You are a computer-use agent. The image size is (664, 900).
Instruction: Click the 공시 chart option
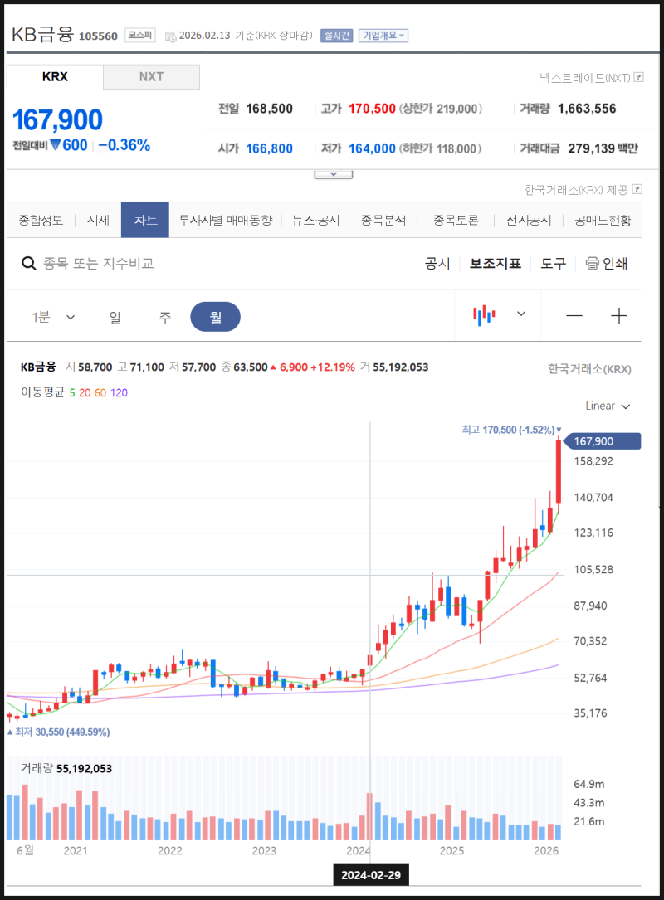tap(437, 264)
